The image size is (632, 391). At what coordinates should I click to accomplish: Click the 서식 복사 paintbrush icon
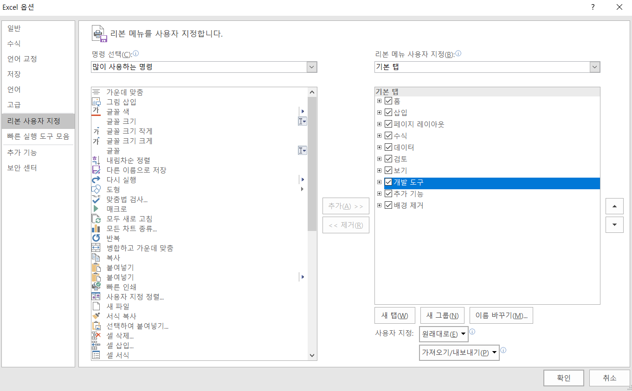tap(96, 316)
